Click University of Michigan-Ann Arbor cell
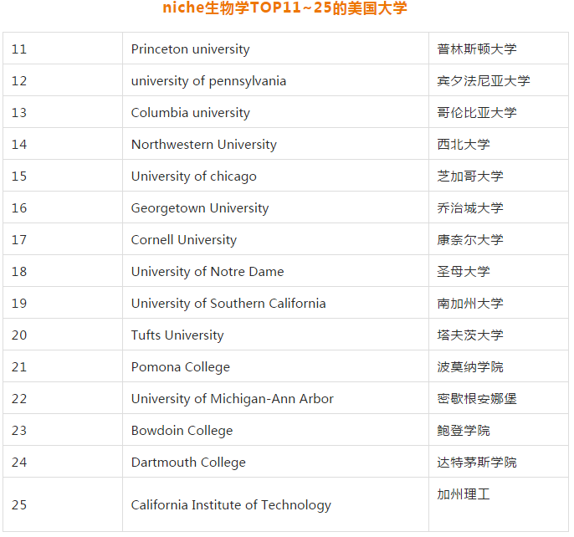Screen dimensions: 574x537 (275, 399)
